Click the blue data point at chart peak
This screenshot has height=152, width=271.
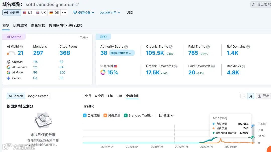(x=253, y=126)
